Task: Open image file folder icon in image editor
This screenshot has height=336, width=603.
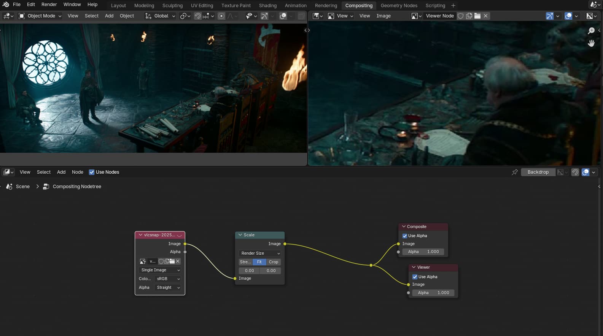Action: [477, 16]
